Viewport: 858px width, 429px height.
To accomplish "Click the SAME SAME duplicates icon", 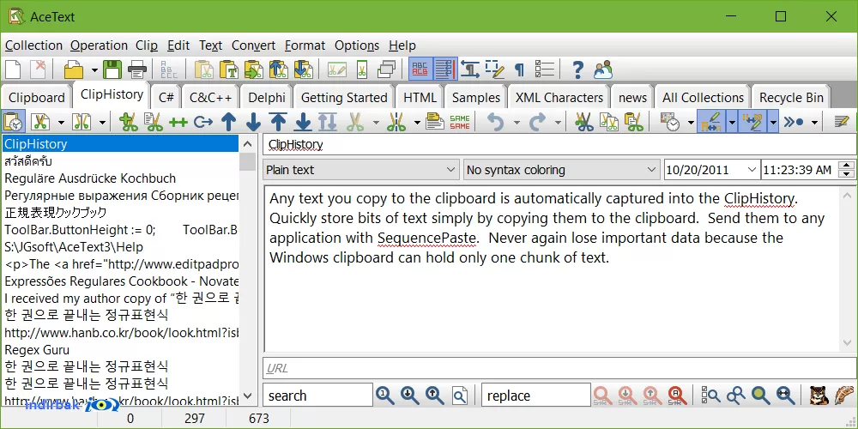I will (x=459, y=122).
